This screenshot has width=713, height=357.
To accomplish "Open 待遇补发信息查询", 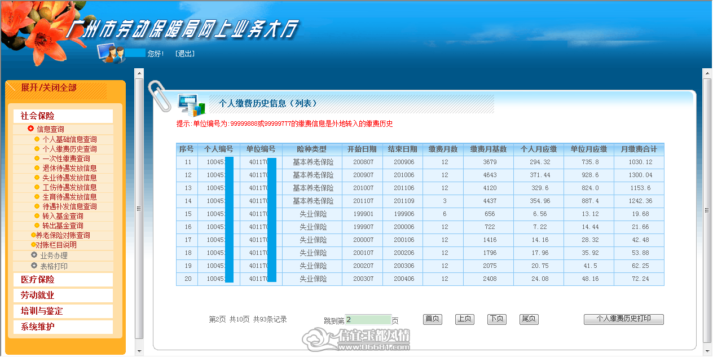I will pos(69,206).
